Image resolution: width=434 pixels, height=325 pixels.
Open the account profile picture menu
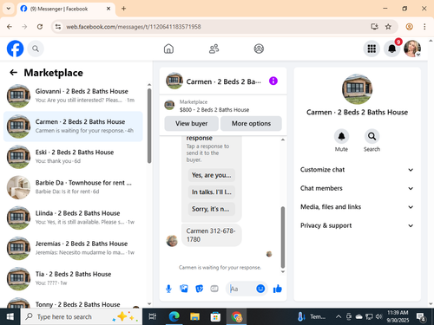pos(412,49)
